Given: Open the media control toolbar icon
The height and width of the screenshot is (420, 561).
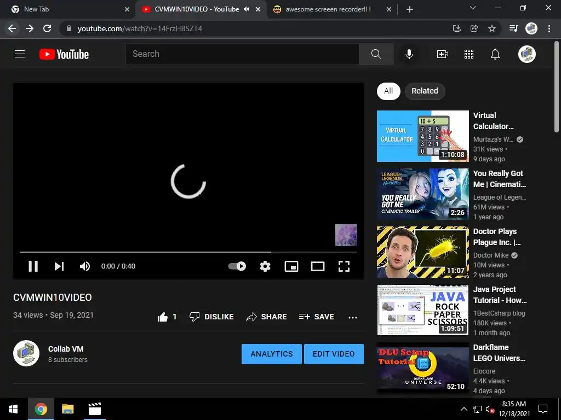Looking at the screenshot, I should coord(513,28).
